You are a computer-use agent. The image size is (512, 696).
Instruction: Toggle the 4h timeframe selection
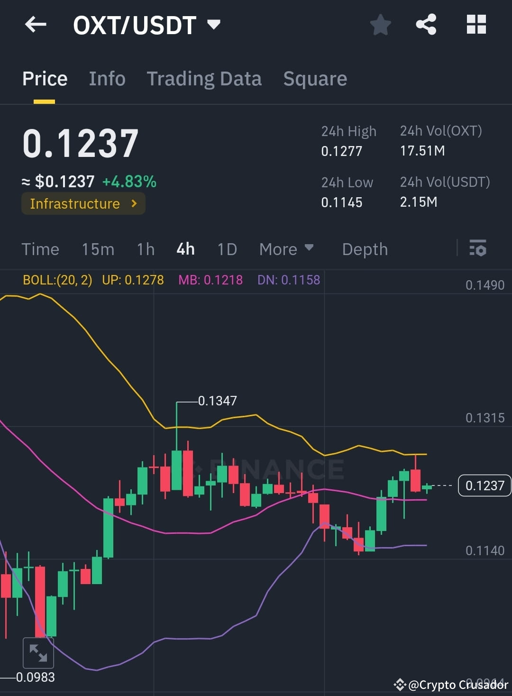(185, 248)
